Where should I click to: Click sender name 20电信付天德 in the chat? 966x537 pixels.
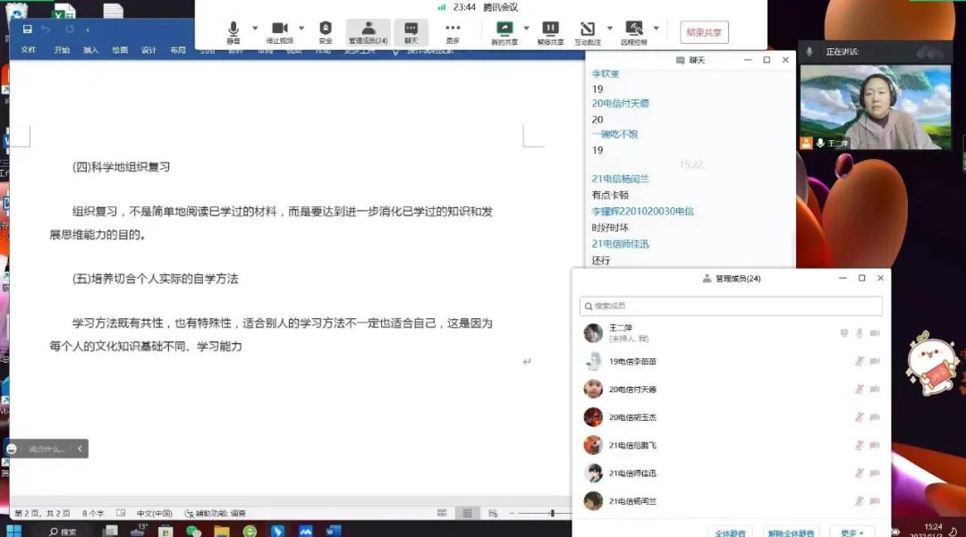click(620, 104)
